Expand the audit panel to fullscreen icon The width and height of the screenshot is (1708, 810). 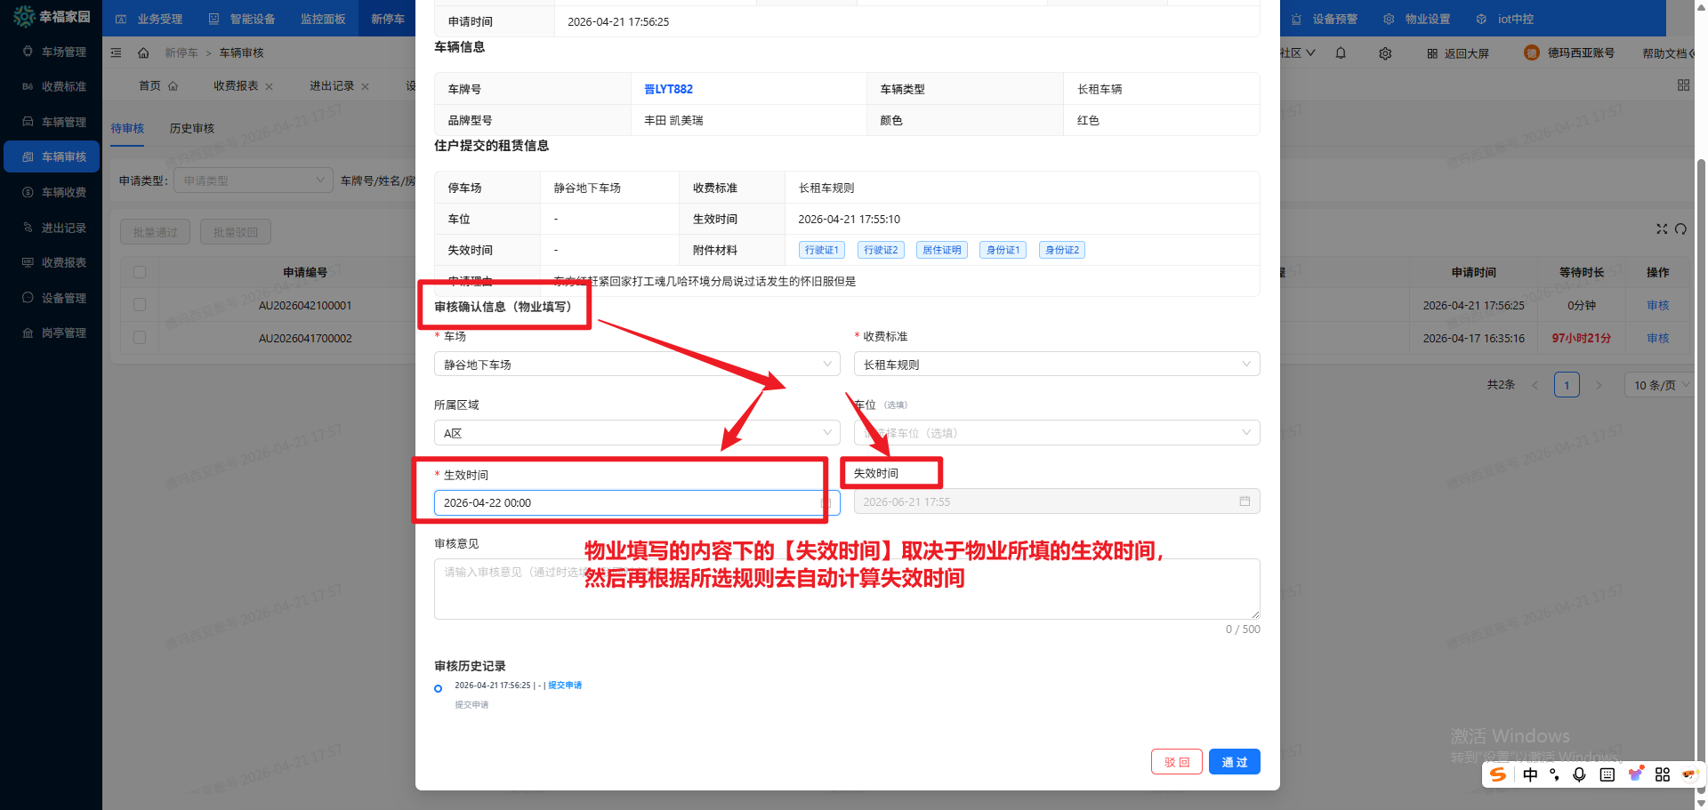click(1662, 229)
